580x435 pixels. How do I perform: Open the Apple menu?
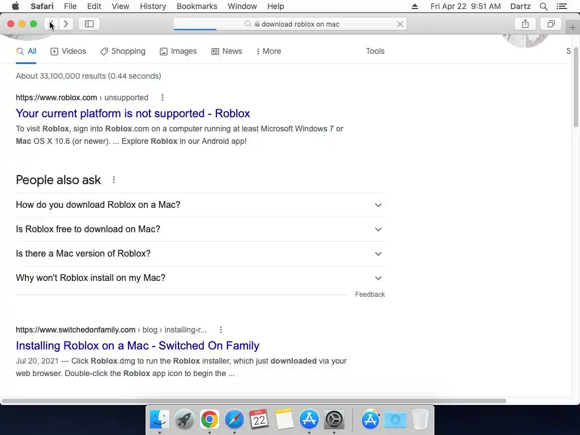[15, 6]
